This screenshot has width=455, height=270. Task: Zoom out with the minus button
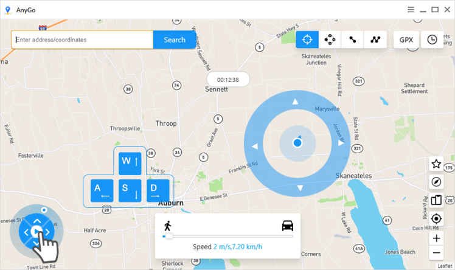pyautogui.click(x=436, y=253)
